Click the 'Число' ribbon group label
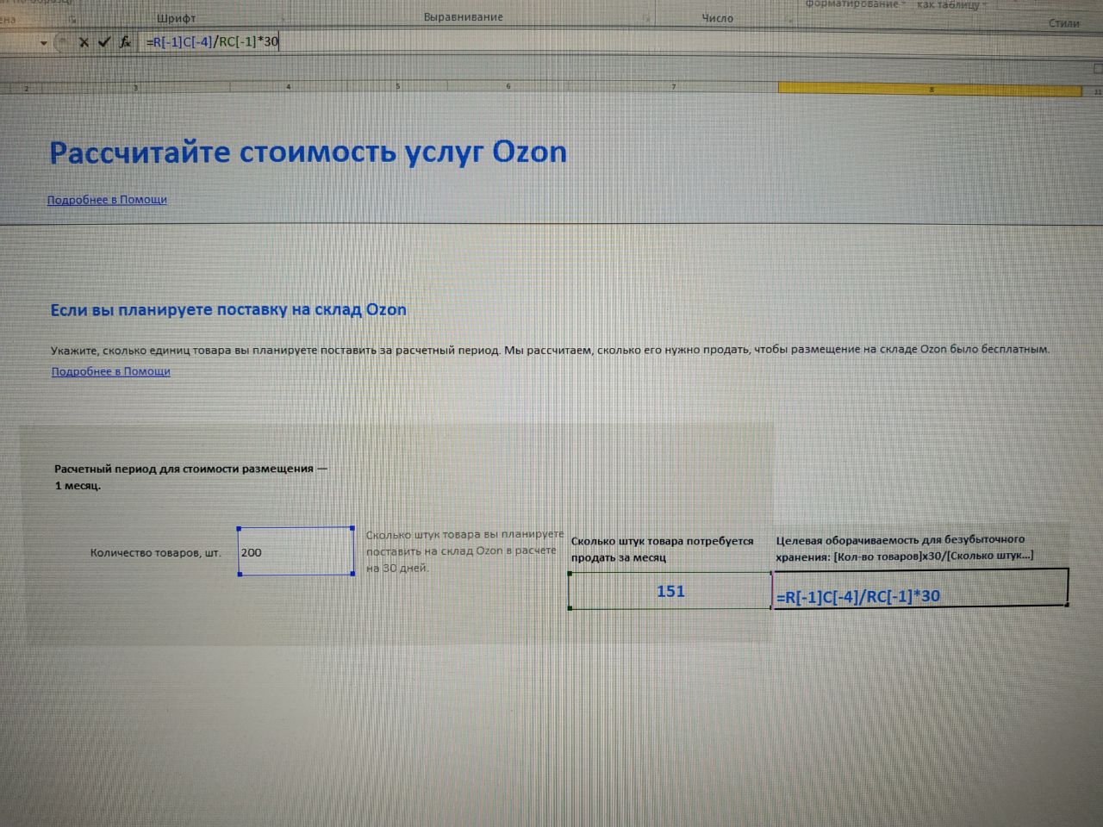 pos(718,18)
